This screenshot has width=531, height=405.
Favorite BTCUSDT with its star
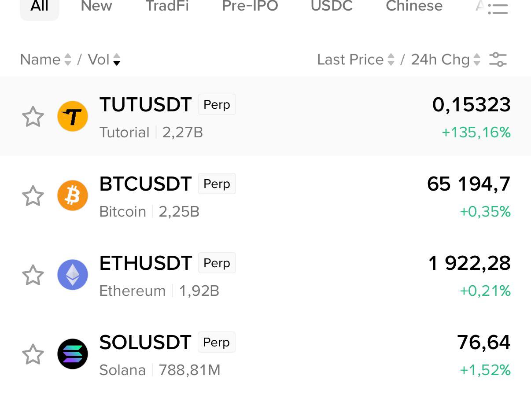coord(33,196)
